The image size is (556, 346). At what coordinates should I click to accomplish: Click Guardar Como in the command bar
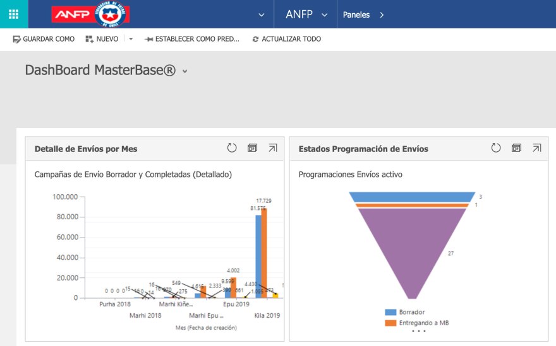44,39
